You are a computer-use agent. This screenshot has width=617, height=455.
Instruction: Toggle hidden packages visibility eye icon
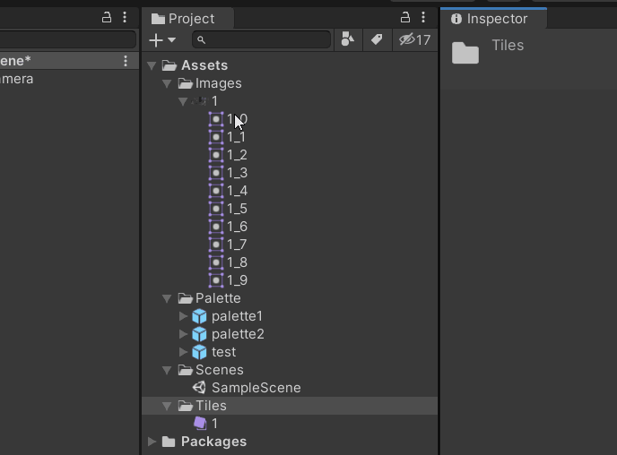click(x=414, y=39)
